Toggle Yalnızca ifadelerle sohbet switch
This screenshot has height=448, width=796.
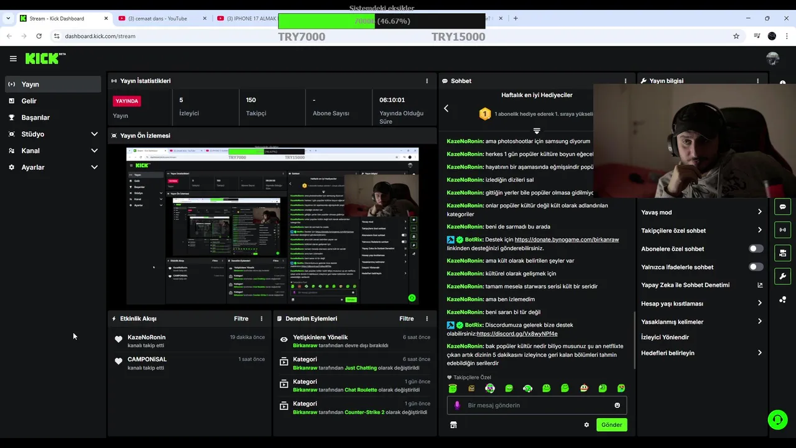pyautogui.click(x=756, y=267)
